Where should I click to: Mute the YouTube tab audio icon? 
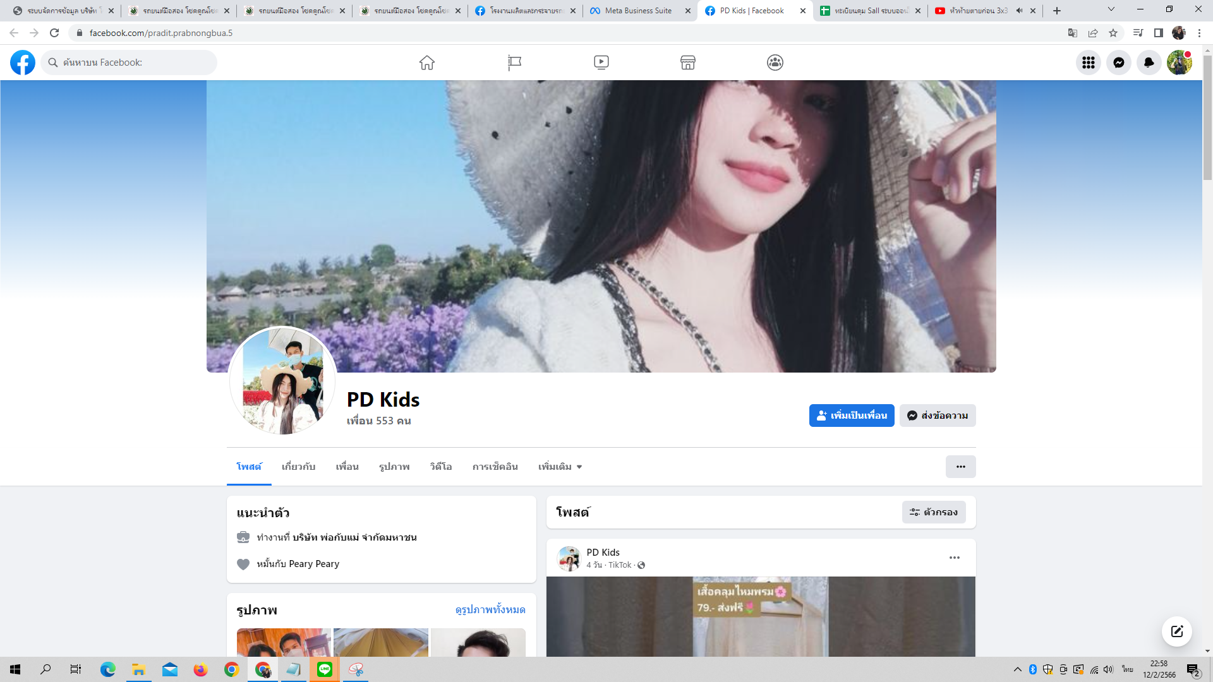1019,11
